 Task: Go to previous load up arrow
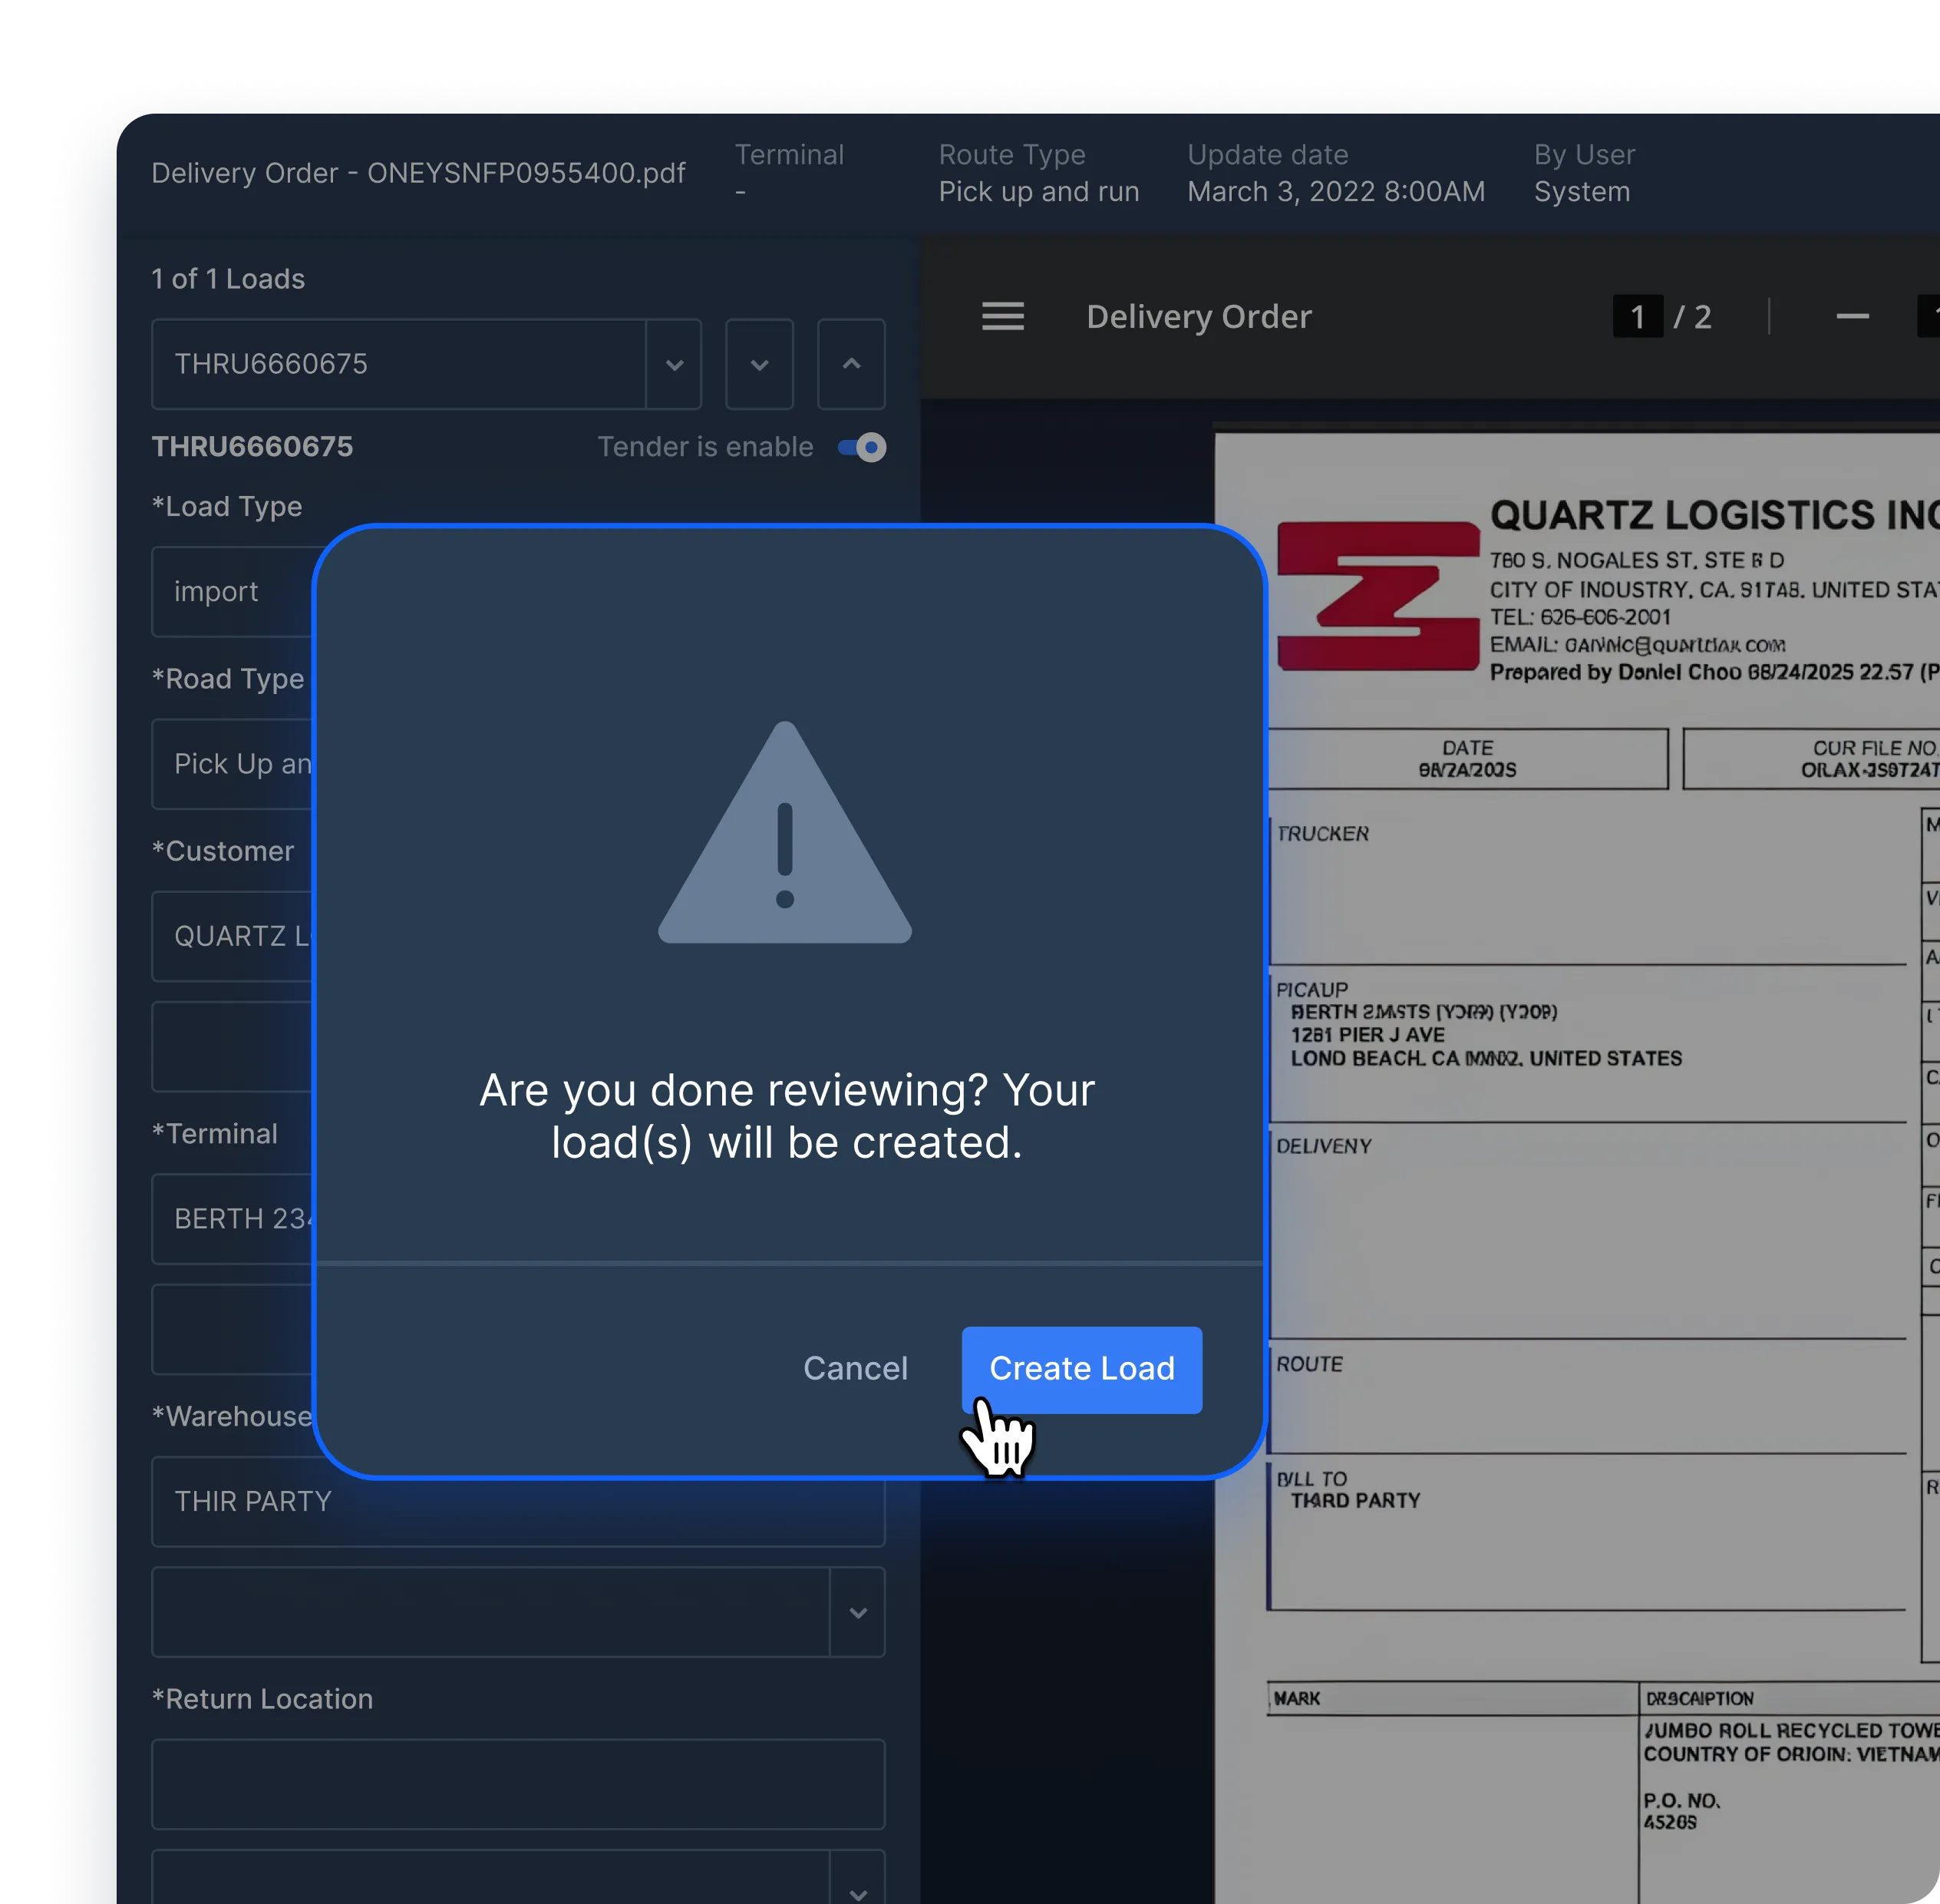click(x=850, y=365)
